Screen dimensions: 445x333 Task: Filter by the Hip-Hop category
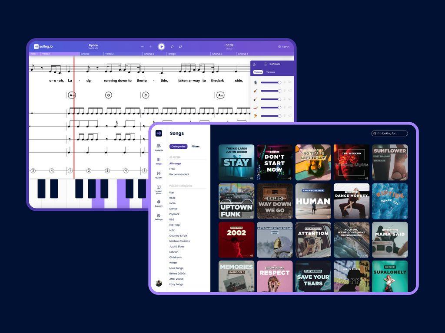(175, 225)
